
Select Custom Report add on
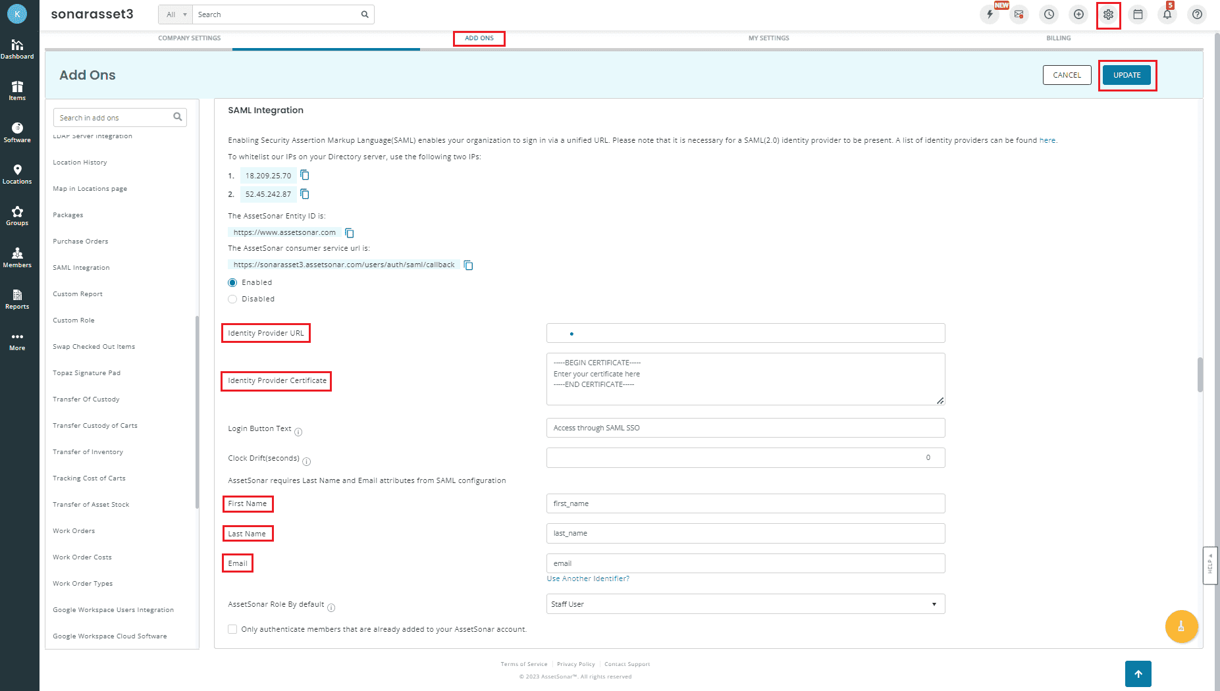78,294
